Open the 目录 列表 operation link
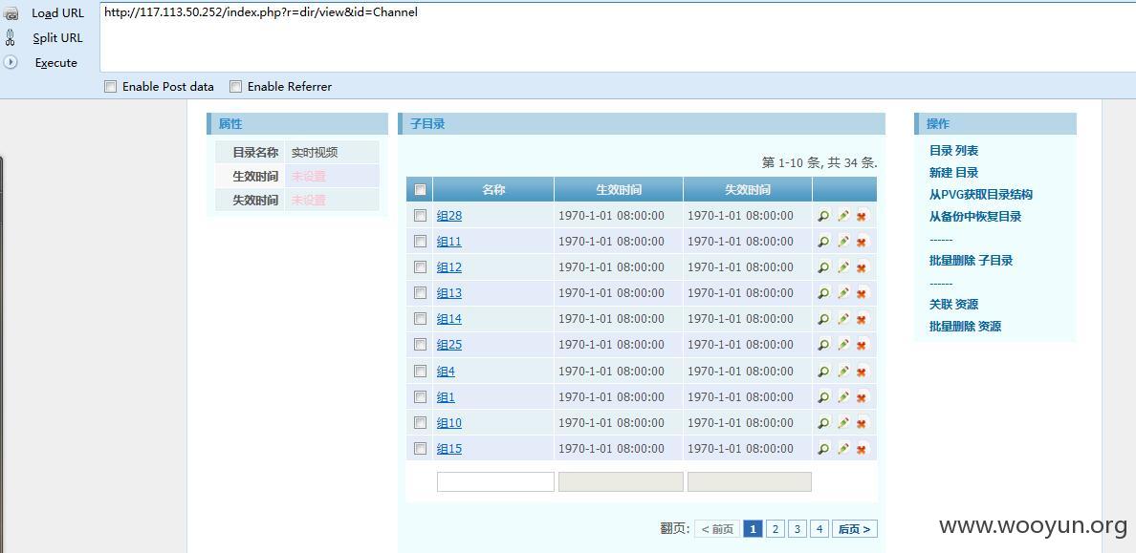This screenshot has width=1136, height=553. (x=953, y=151)
